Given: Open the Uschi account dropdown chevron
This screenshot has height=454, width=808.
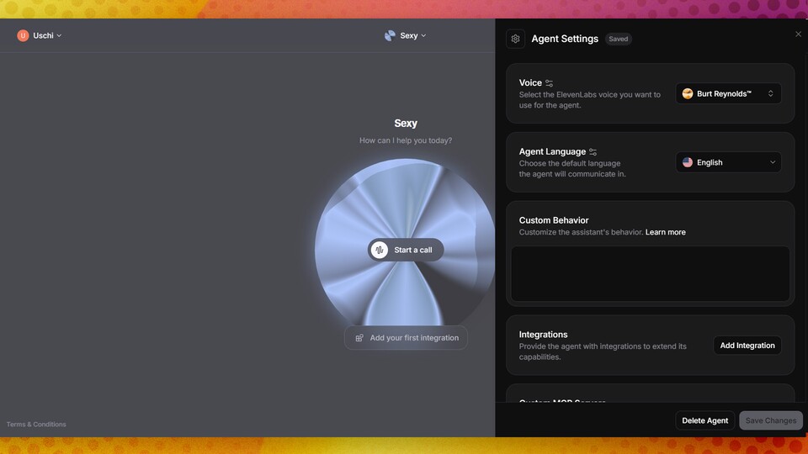Looking at the screenshot, I should (x=59, y=35).
